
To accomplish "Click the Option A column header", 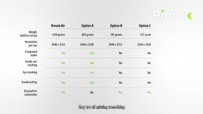I will (88, 26).
